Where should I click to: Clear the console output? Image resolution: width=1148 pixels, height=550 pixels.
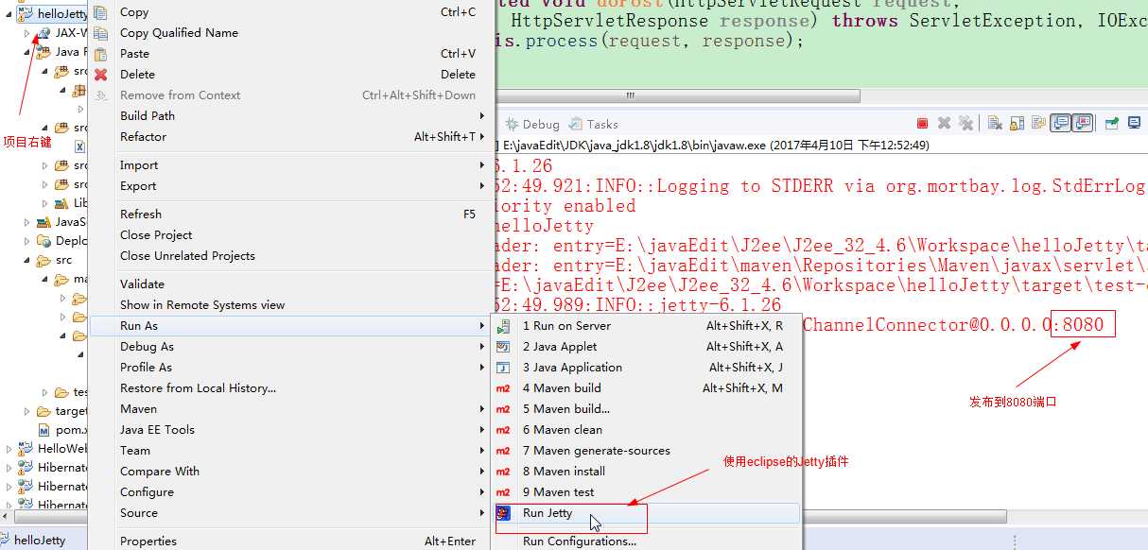[x=995, y=124]
